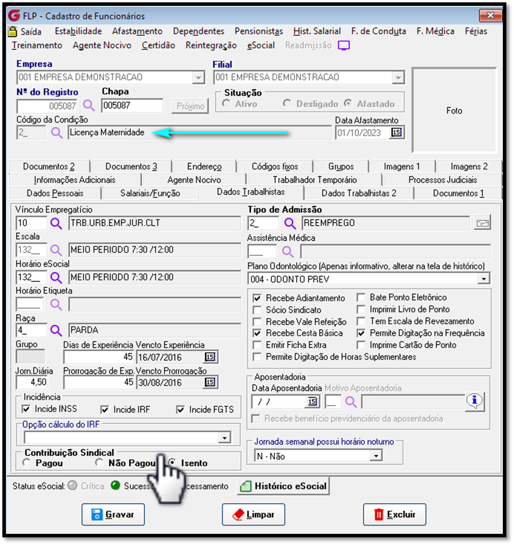Click the Próximo button
Viewport: 514px width, 545px height.
click(190, 106)
